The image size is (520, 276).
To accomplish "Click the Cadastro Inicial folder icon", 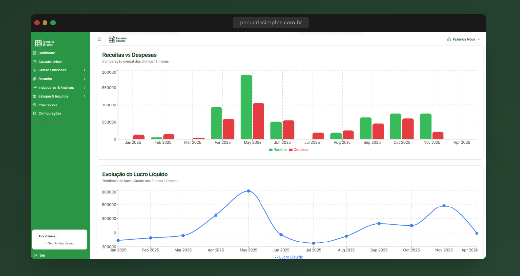I will tap(34, 62).
